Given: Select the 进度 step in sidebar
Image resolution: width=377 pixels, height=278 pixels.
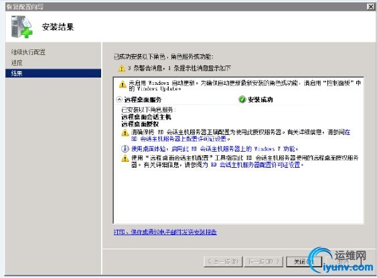Looking at the screenshot, I should 17,63.
